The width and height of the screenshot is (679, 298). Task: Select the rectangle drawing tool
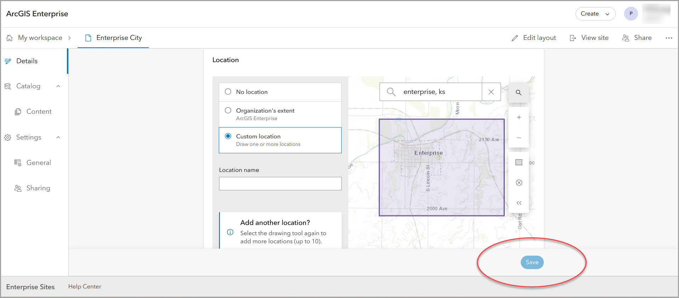tap(519, 162)
